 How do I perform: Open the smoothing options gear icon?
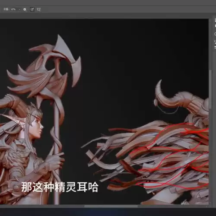tap(25, 10)
